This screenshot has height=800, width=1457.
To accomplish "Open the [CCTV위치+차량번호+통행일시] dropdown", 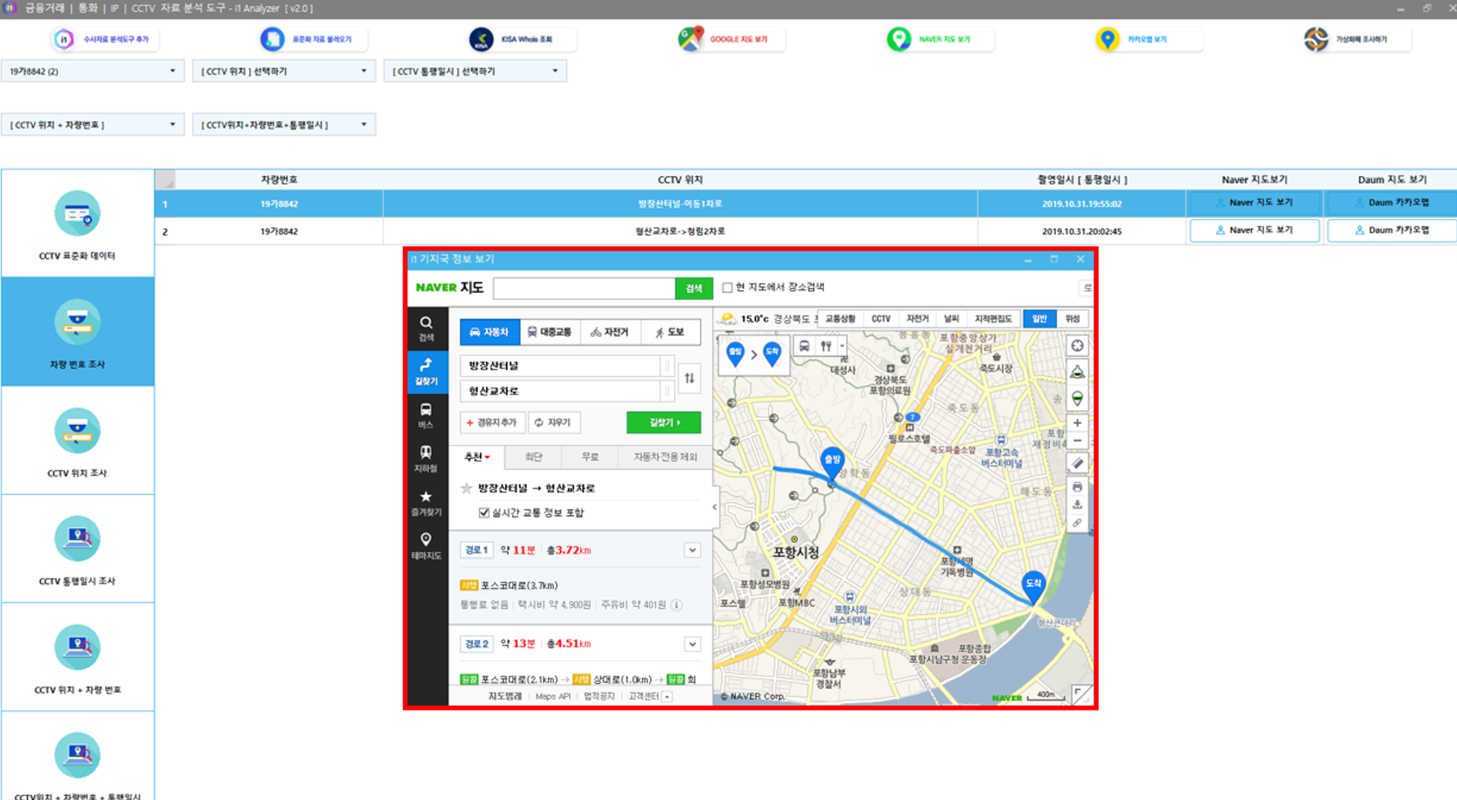I will [283, 125].
